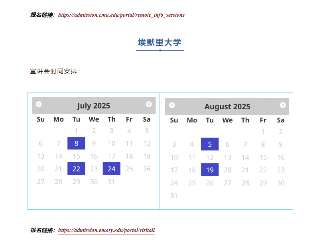Click July 9 in the calendar
This screenshot has width=325, height=244.
point(94,143)
